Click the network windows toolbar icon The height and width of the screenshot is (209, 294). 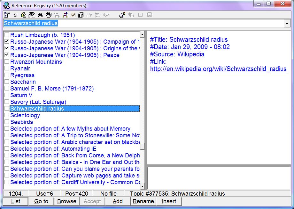tap(122, 15)
